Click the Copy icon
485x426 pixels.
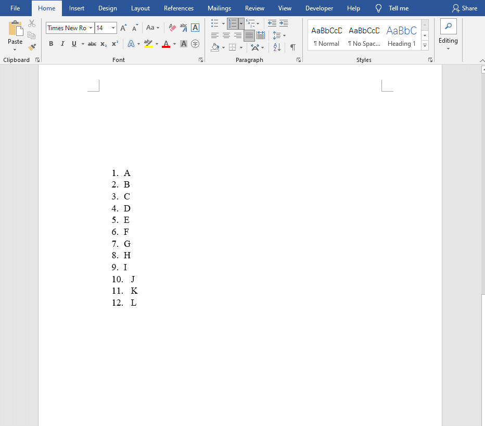click(32, 35)
